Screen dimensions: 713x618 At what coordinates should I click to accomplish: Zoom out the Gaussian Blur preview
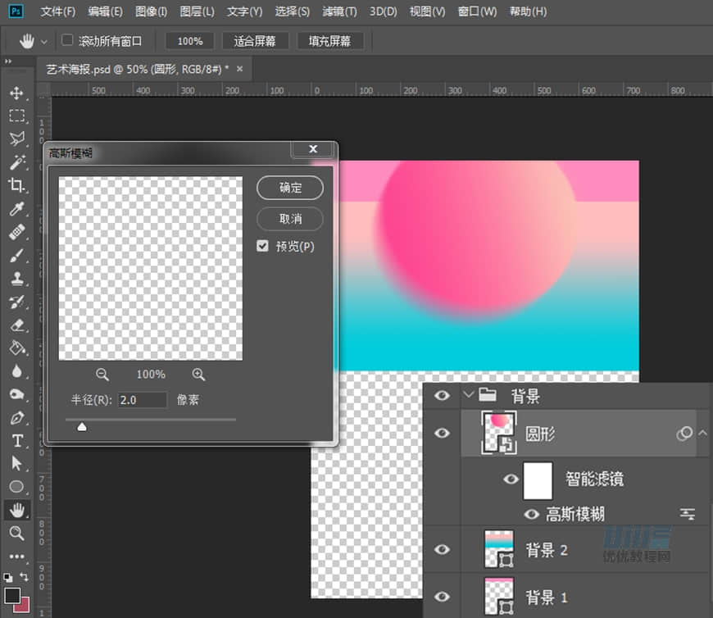point(102,375)
